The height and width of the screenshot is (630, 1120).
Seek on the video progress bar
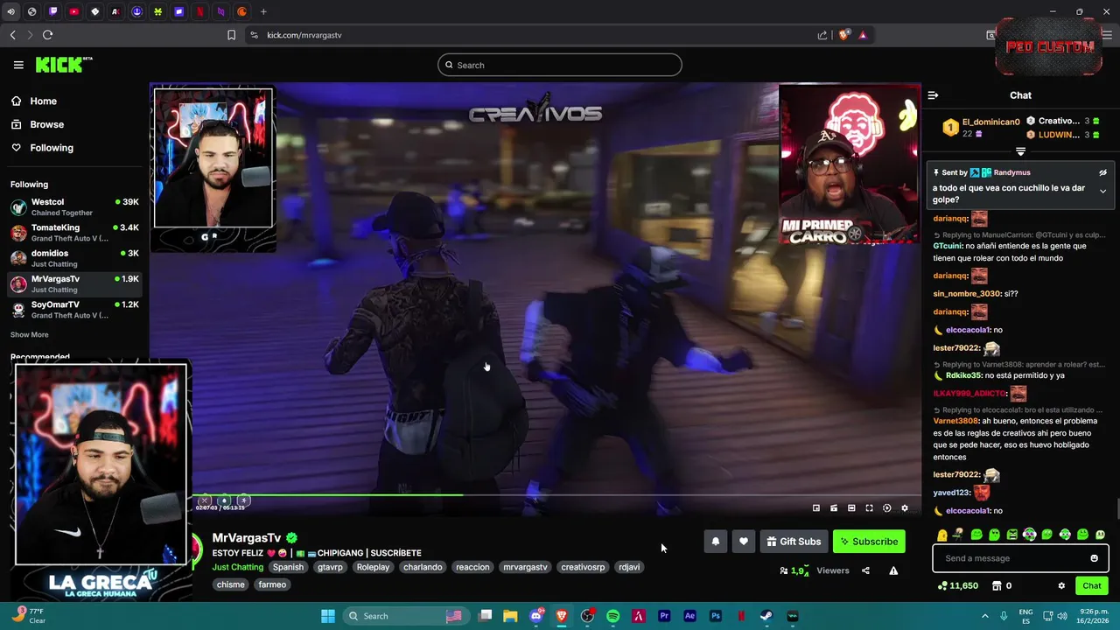point(556,495)
